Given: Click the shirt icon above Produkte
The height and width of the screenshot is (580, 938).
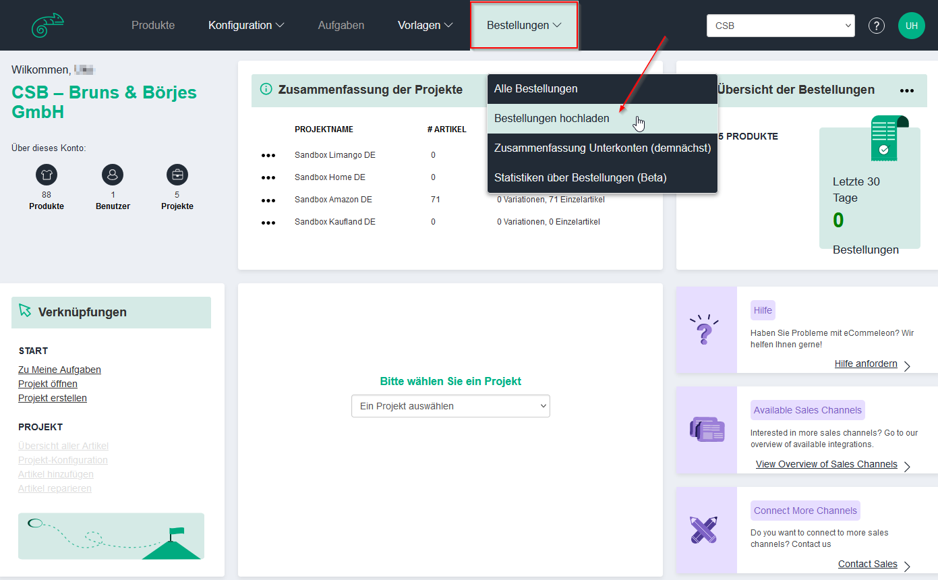Looking at the screenshot, I should [x=47, y=175].
